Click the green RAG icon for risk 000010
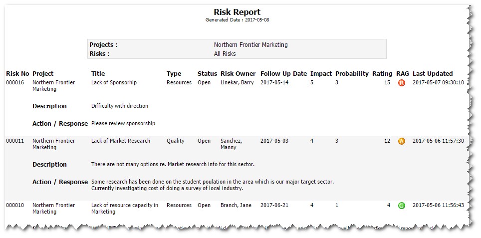Image resolution: width=481 pixels, height=238 pixels. point(401,206)
